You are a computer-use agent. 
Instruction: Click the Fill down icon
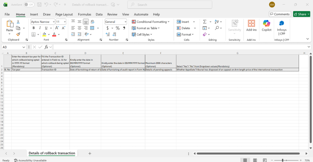point(205,28)
